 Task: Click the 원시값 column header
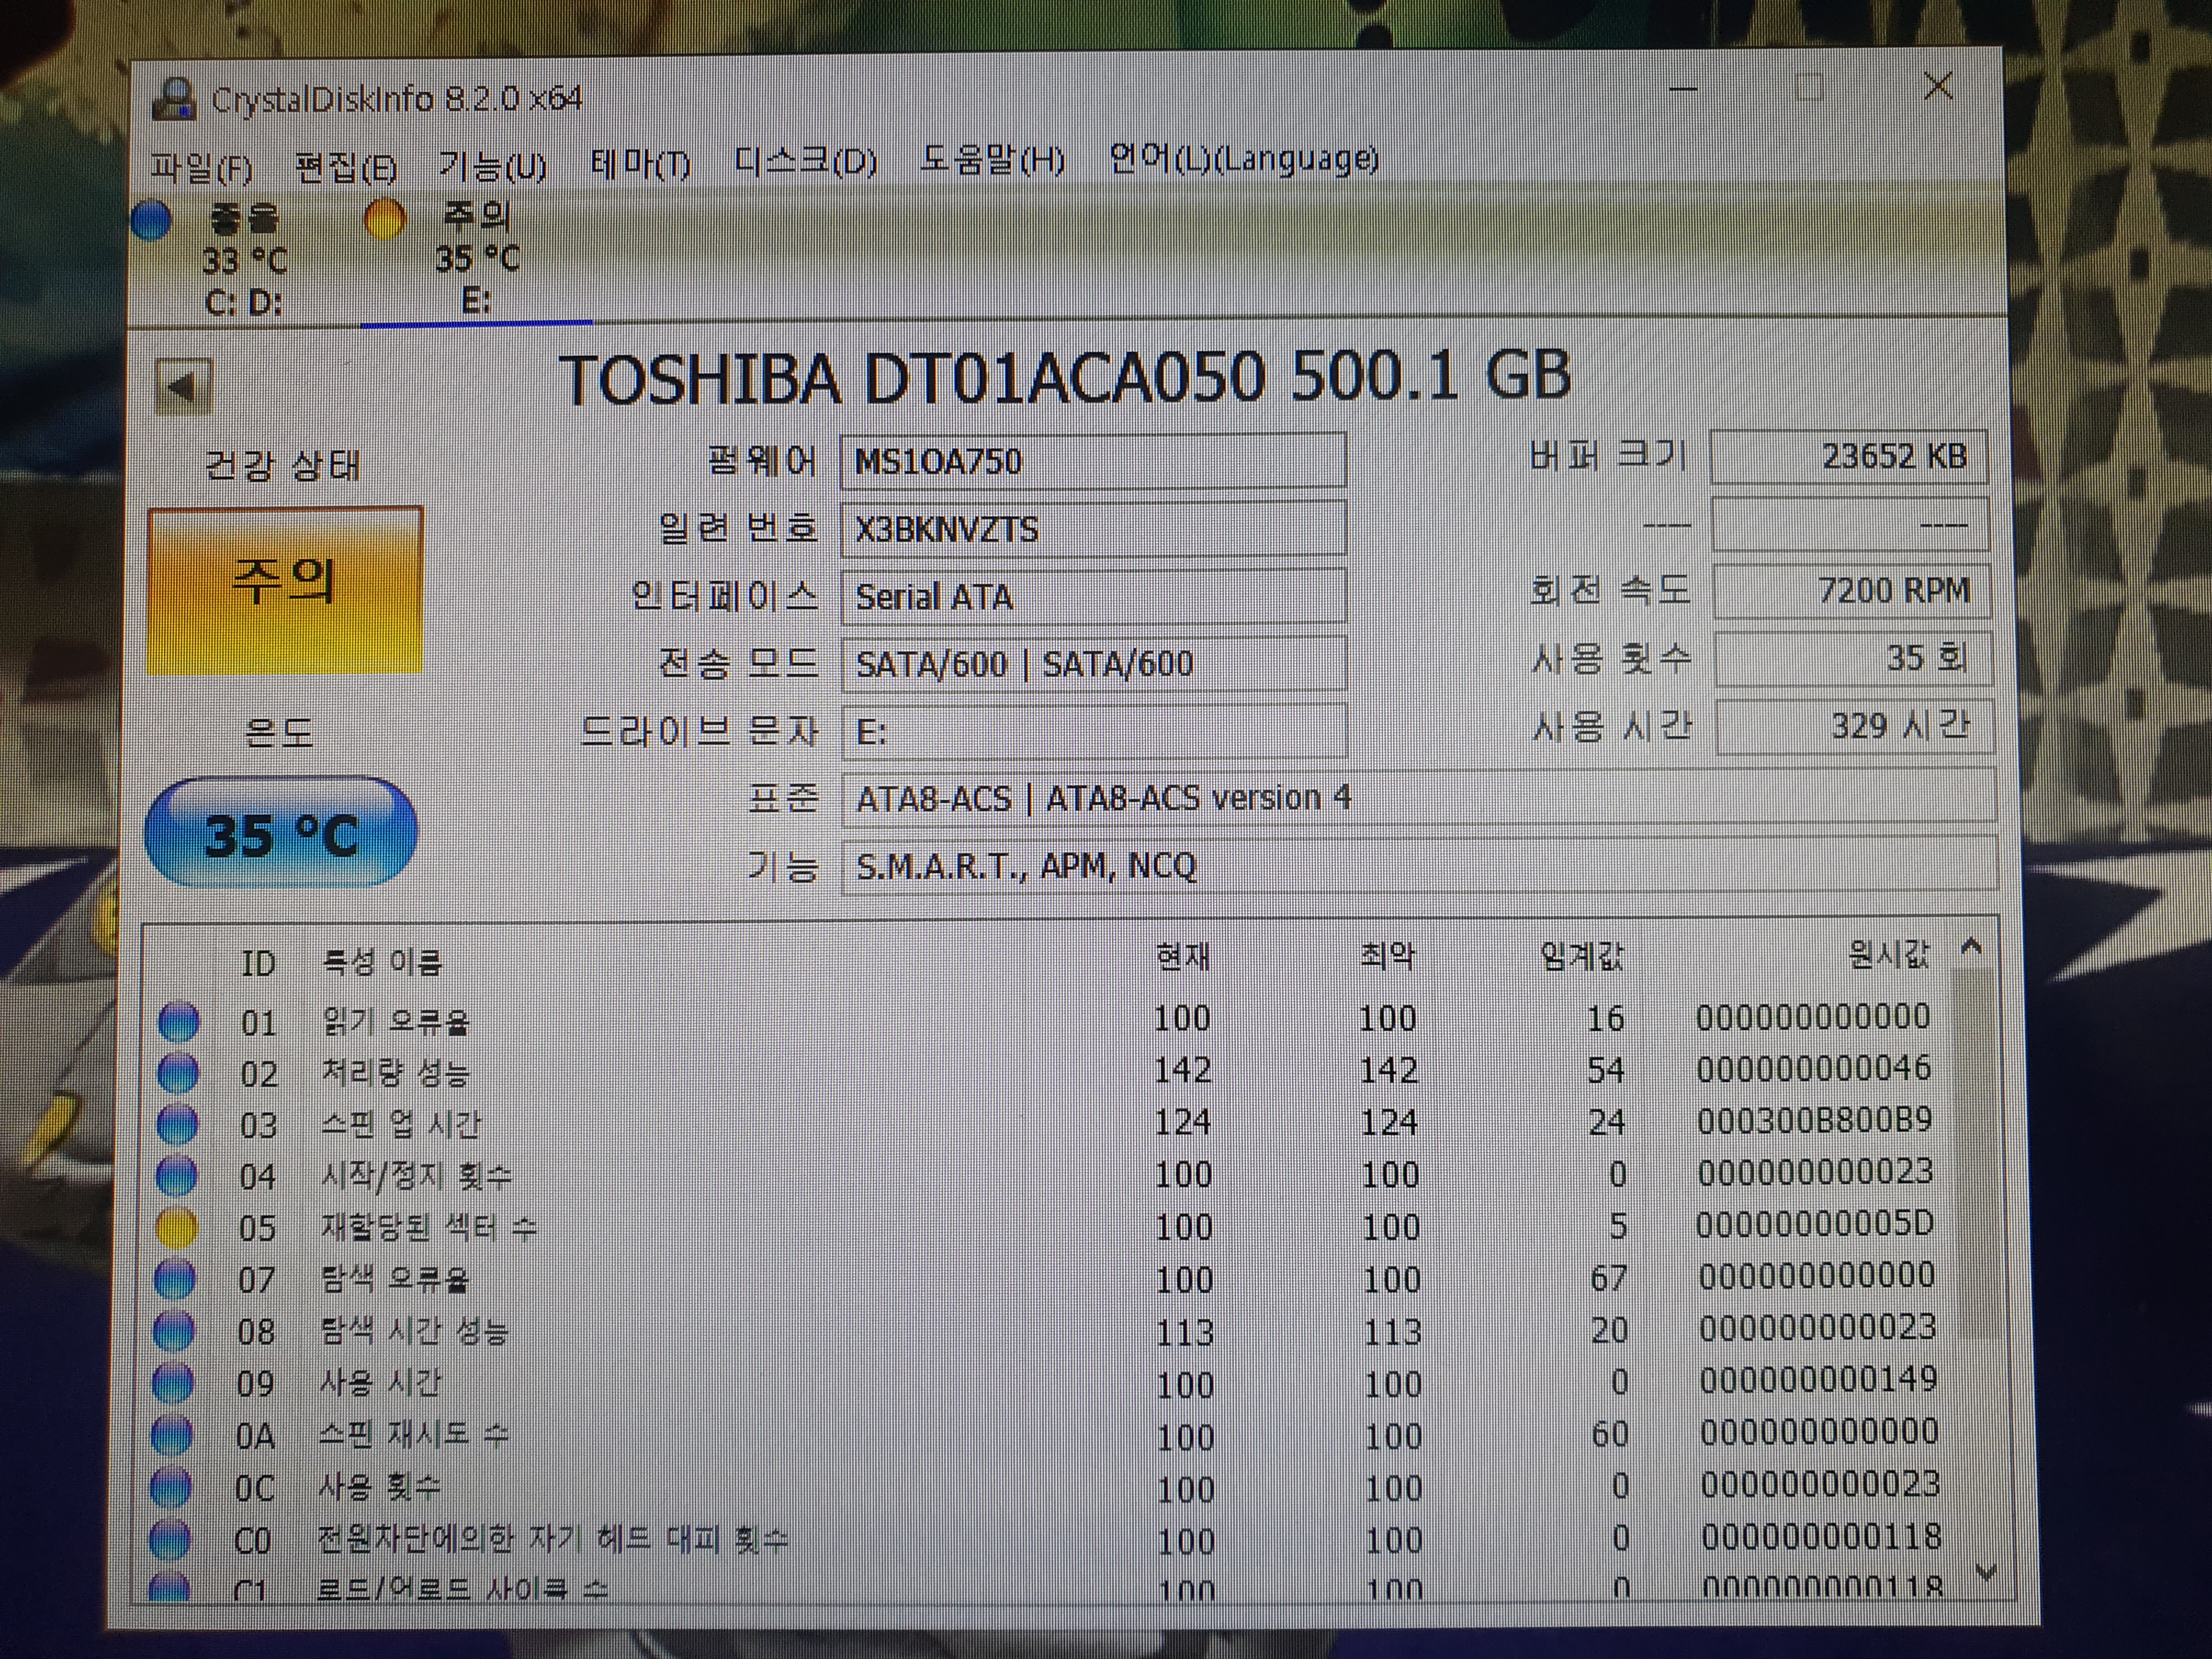(1889, 954)
